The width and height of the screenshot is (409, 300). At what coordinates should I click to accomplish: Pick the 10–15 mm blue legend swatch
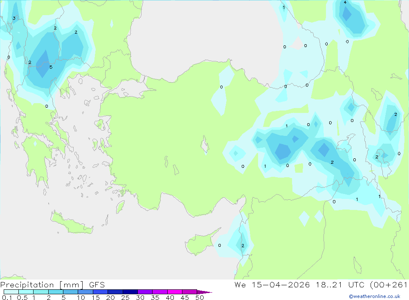click(85, 292)
